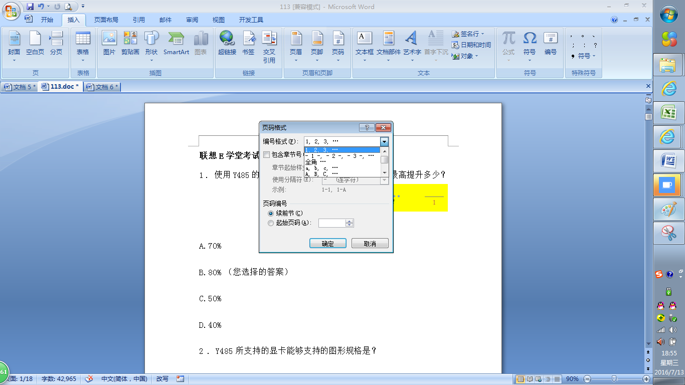Viewport: 685px width, 385px height.
Task: Switch to the 文档 5 document tab
Action: 20,87
